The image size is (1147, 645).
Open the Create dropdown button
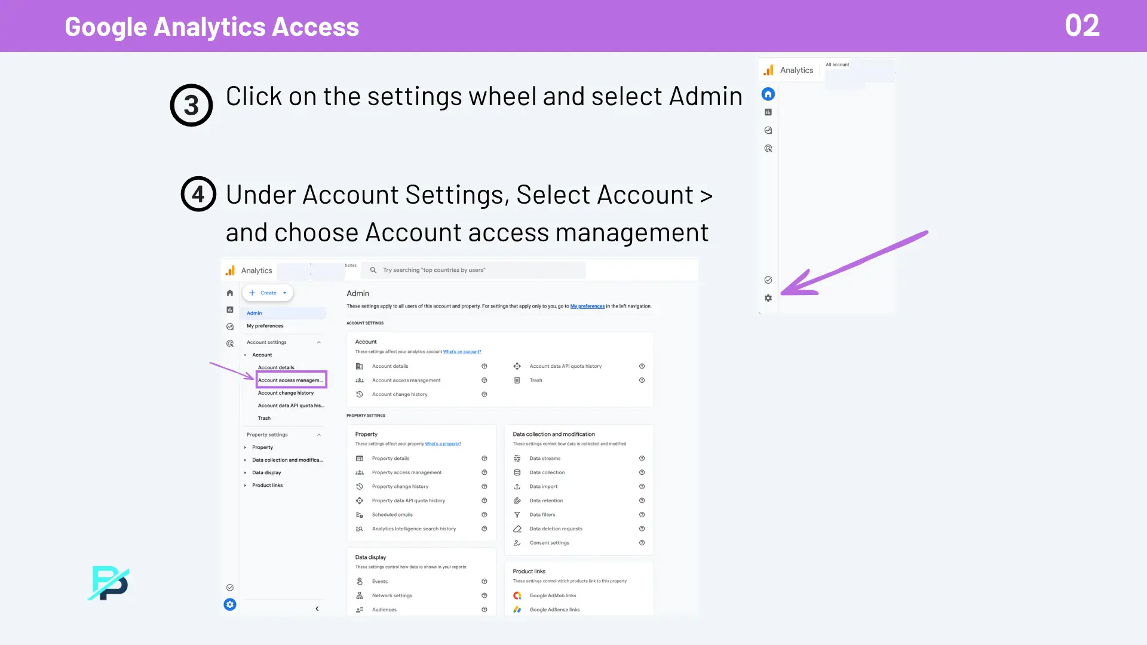click(268, 293)
